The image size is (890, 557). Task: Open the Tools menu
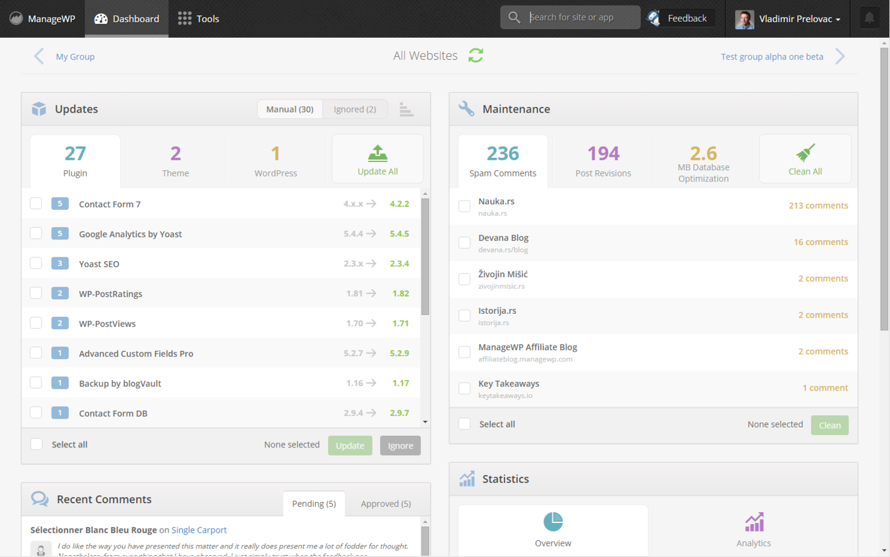pyautogui.click(x=199, y=19)
